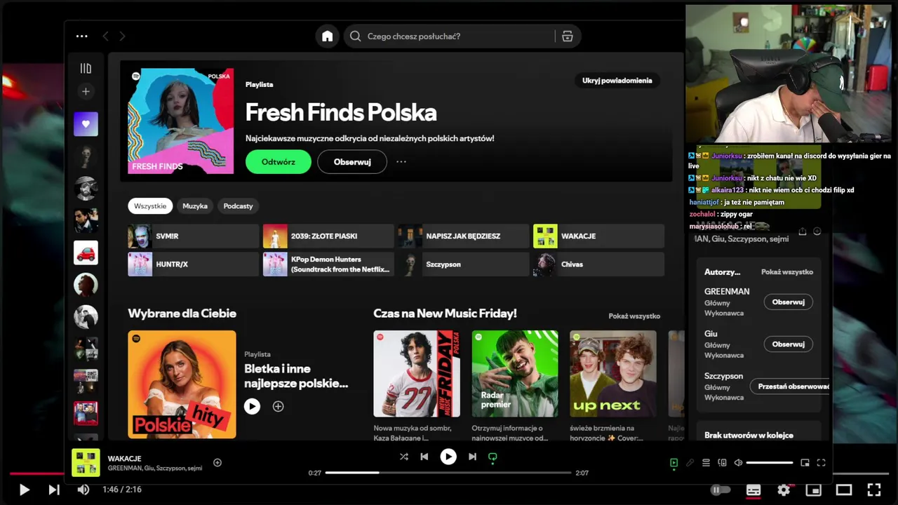The height and width of the screenshot is (505, 898).
Task: Enter Spotify full-screen mode
Action: click(x=822, y=463)
